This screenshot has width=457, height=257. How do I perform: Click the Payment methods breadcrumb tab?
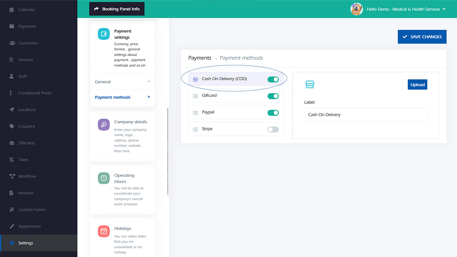click(241, 58)
